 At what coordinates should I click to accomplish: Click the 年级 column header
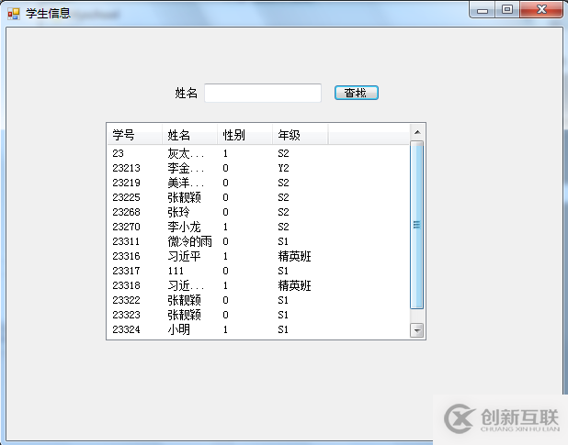pos(300,135)
